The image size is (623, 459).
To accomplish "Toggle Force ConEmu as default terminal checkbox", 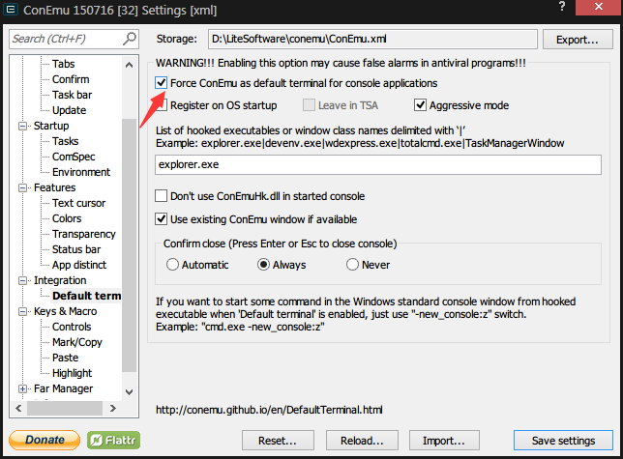I will pyautogui.click(x=161, y=83).
